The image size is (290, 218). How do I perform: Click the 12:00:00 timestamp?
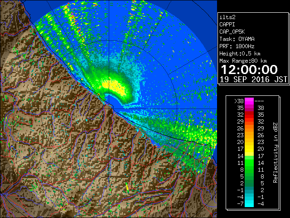[x=249, y=69]
